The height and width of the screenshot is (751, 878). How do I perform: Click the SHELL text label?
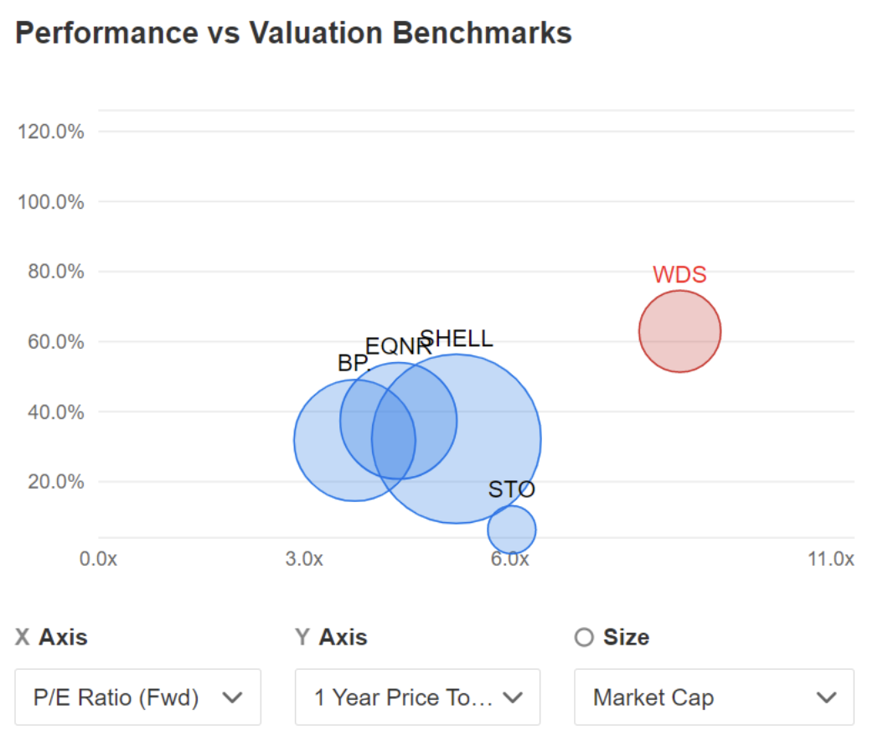coord(457,339)
